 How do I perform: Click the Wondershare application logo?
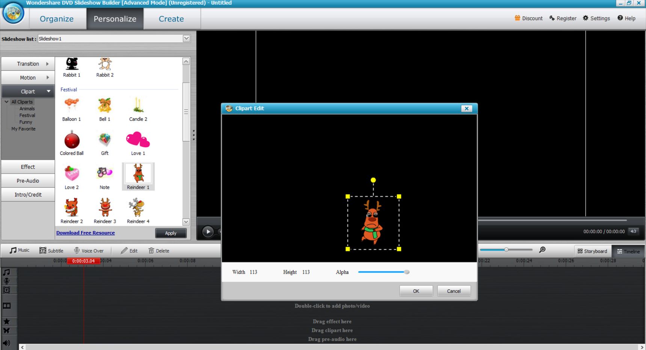point(13,13)
